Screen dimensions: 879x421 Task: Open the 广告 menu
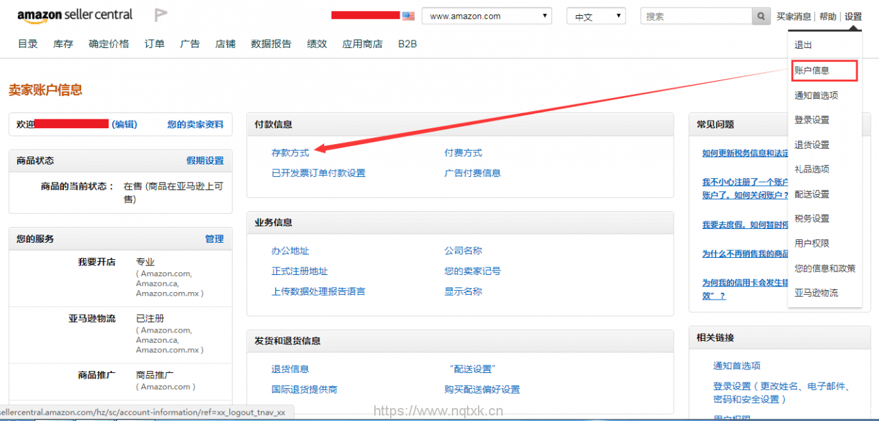click(x=190, y=44)
